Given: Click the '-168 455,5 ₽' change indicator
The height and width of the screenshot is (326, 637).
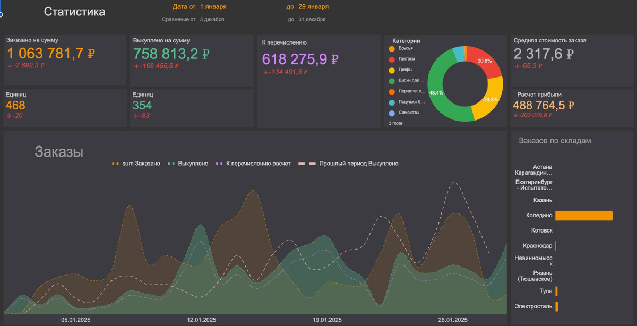Looking at the screenshot, I should tap(157, 66).
